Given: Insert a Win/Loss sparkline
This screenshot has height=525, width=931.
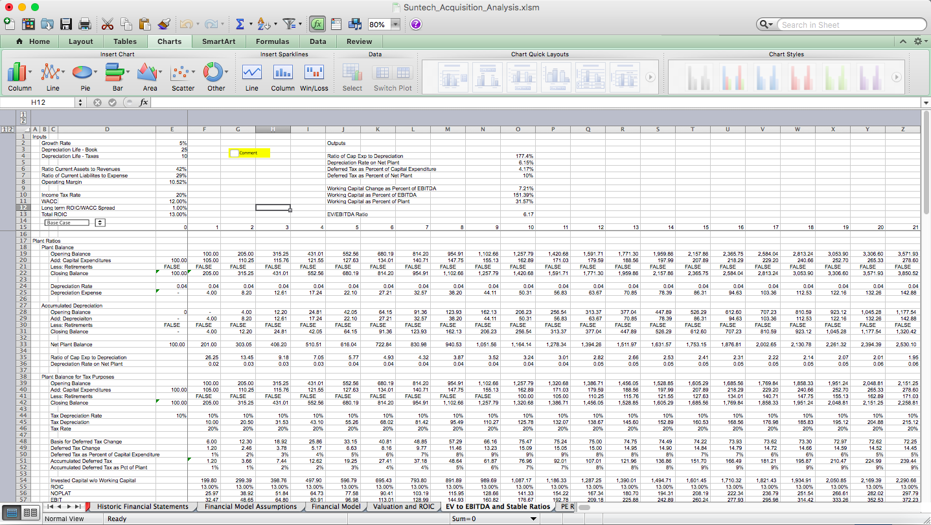Looking at the screenshot, I should [x=314, y=73].
